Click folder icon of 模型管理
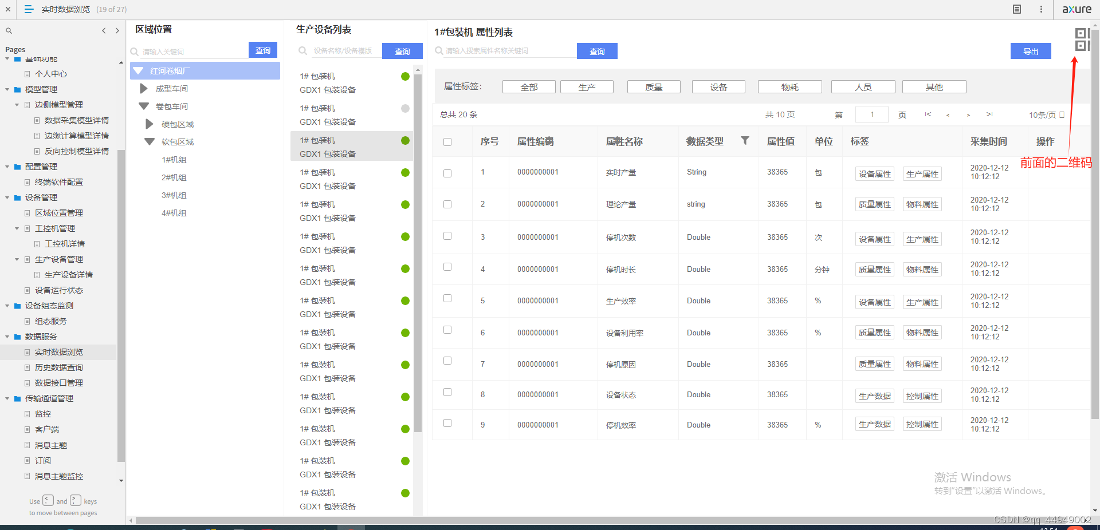The width and height of the screenshot is (1100, 530). pyautogui.click(x=18, y=89)
